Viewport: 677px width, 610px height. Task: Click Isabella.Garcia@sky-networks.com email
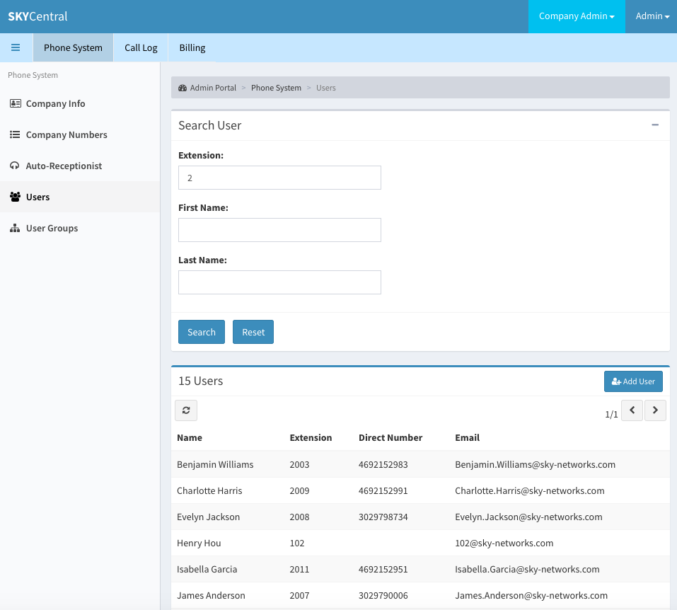[527, 570]
